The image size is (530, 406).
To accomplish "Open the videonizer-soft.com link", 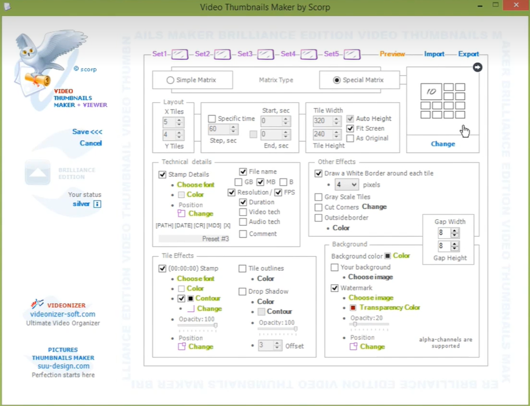I will (x=63, y=314).
